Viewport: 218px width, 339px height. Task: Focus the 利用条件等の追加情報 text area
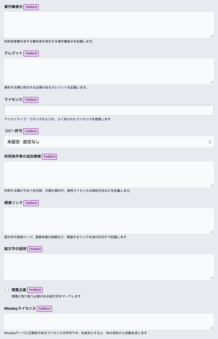[x=109, y=174]
